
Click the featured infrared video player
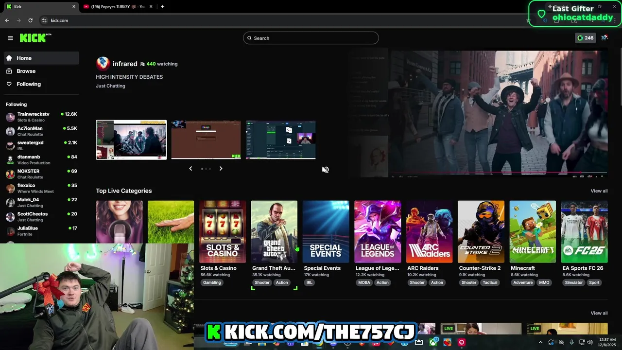tap(478, 114)
